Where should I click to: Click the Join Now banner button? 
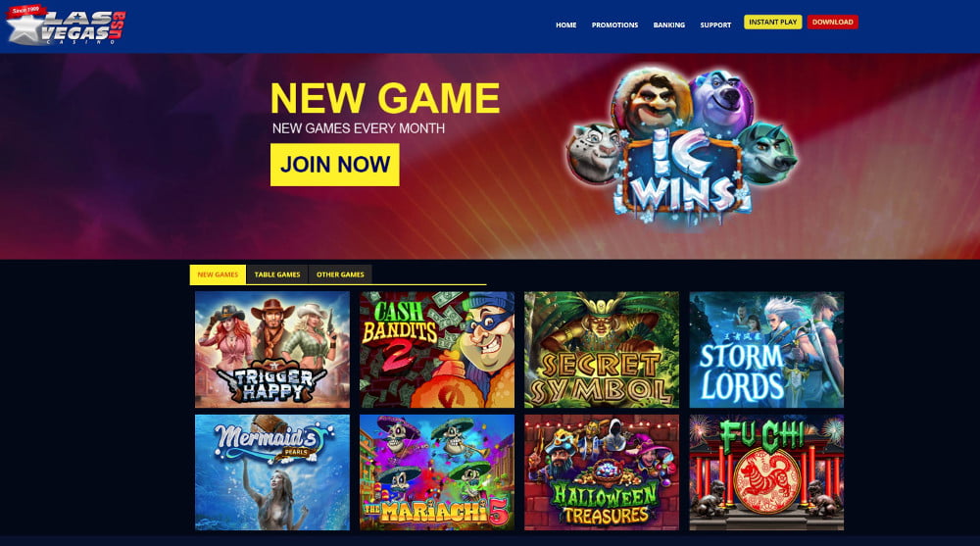[x=335, y=165]
